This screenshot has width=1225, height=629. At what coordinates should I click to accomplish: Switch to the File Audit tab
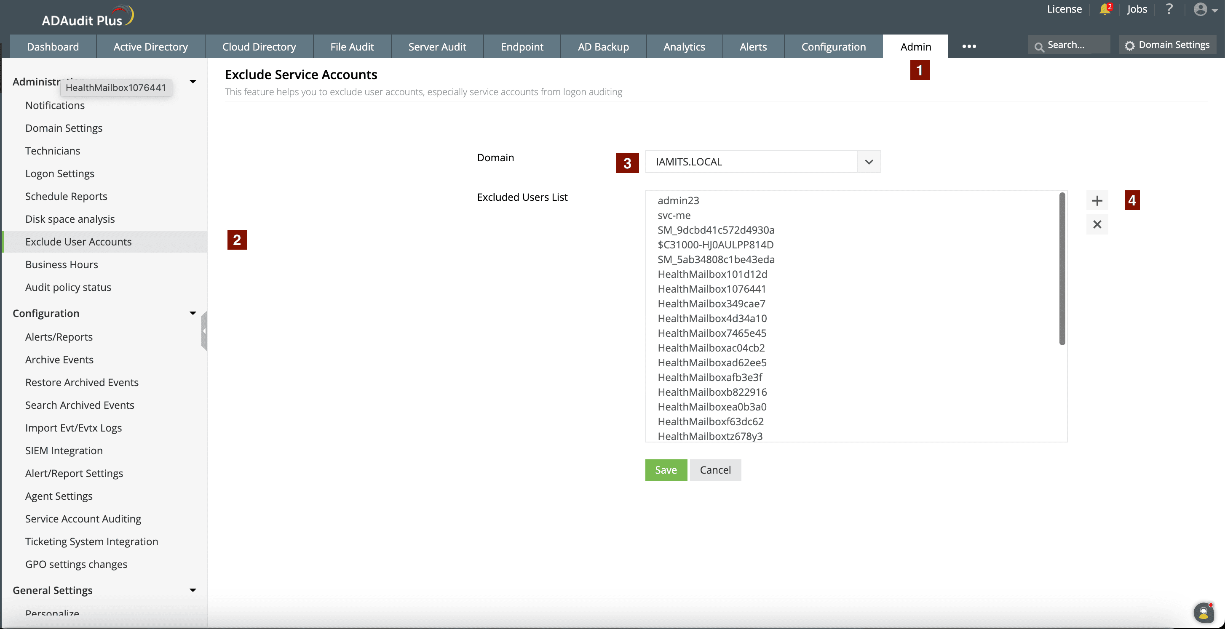coord(352,47)
